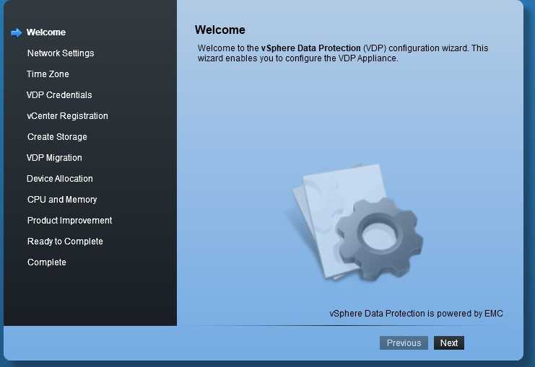Image resolution: width=535 pixels, height=367 pixels.
Task: Open the Ready to Complete step
Action: pos(65,242)
